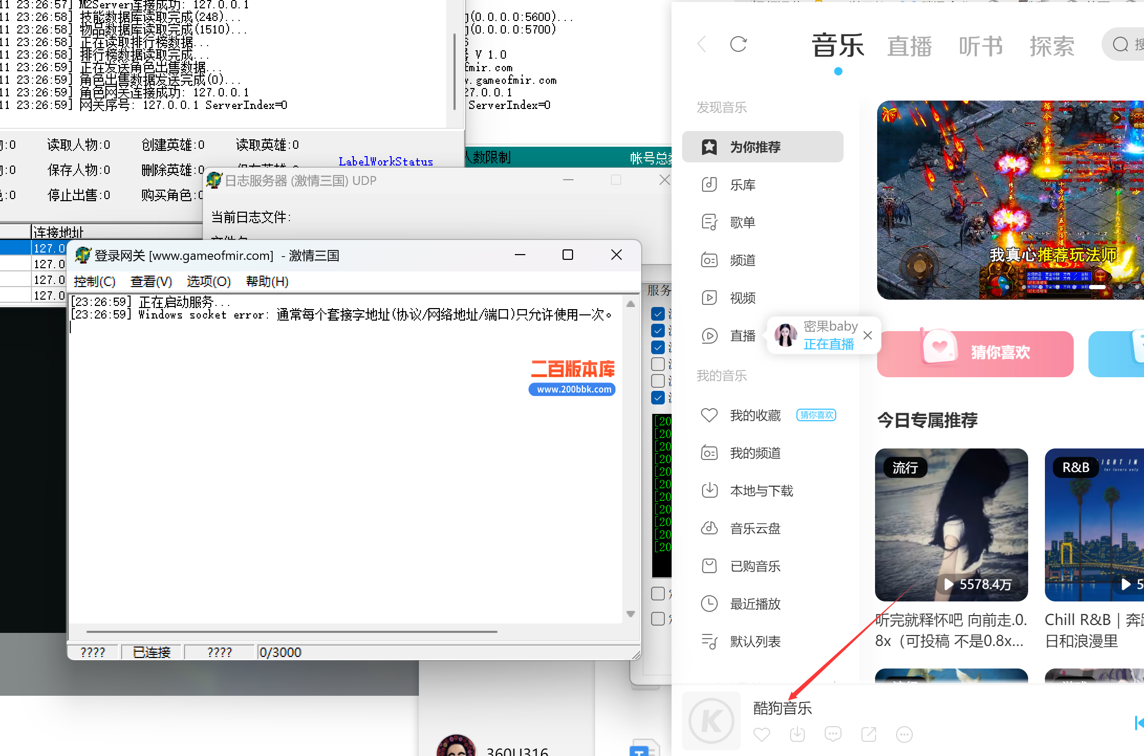Screen dimensions: 1144x756
Task: Like the current song with heart icon
Action: [762, 735]
